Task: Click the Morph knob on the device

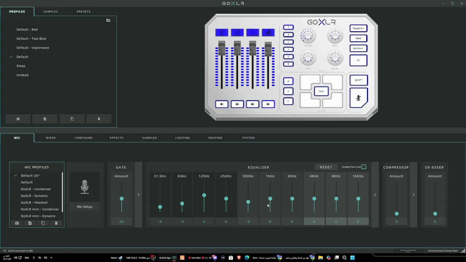Action: click(335, 58)
